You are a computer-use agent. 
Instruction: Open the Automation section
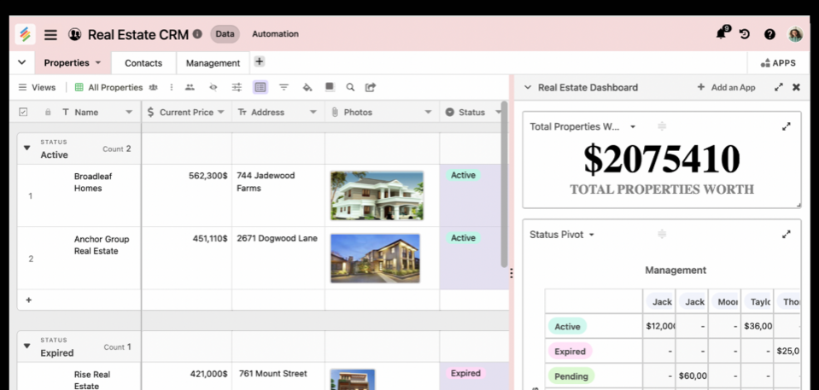click(x=275, y=34)
